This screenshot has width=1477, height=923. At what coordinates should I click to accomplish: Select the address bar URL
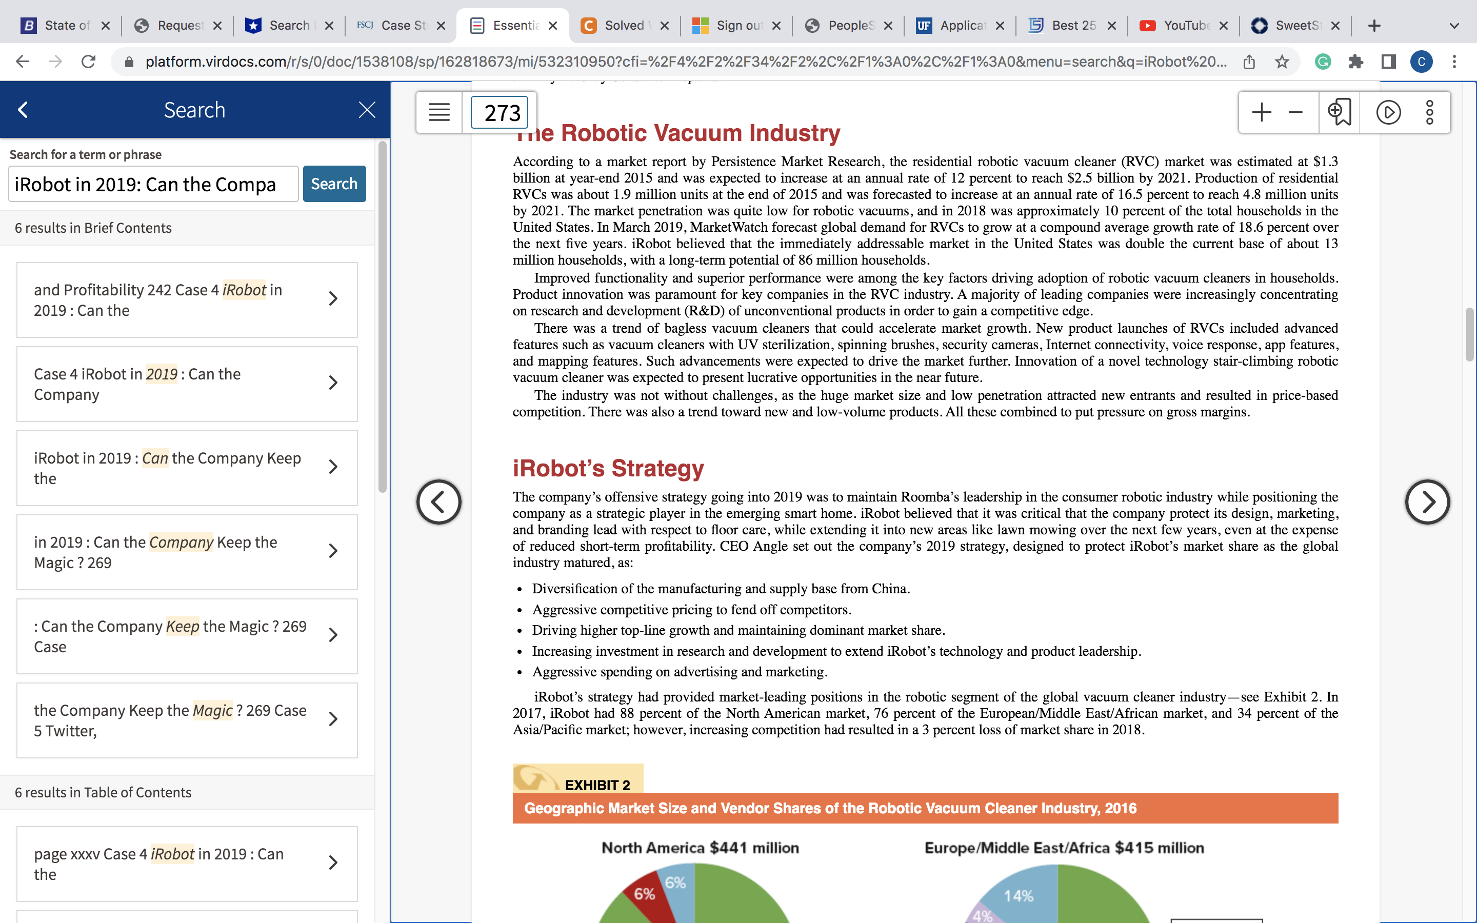685,62
